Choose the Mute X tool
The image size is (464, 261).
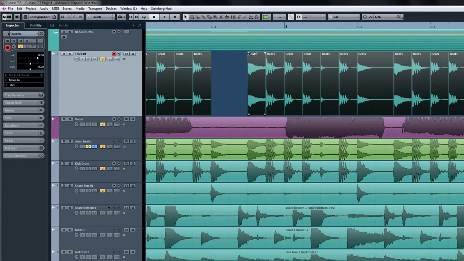coord(221,17)
